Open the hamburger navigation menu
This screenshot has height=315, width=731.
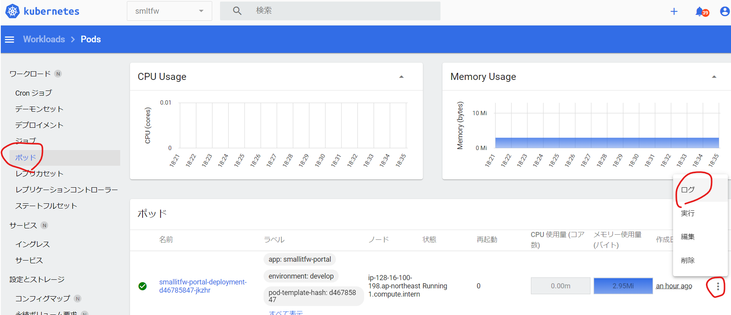pyautogui.click(x=9, y=40)
